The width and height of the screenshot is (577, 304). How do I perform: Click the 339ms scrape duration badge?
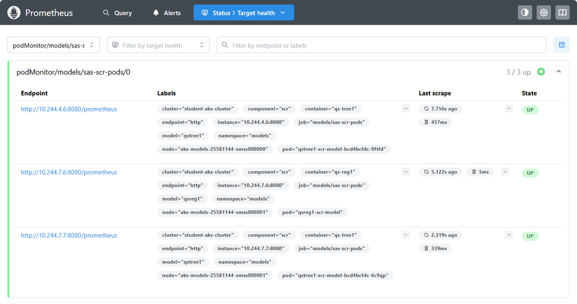[x=435, y=249]
